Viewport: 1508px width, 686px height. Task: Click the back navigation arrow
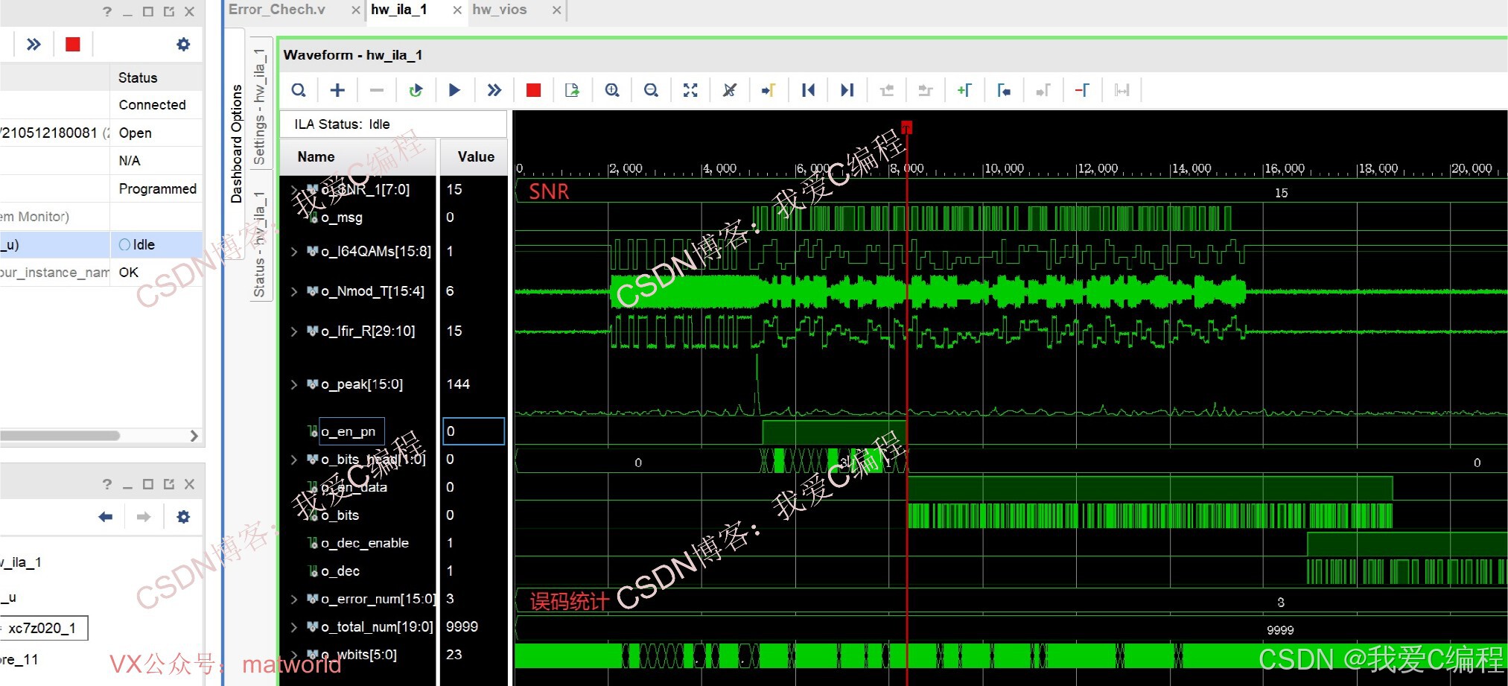tap(104, 516)
